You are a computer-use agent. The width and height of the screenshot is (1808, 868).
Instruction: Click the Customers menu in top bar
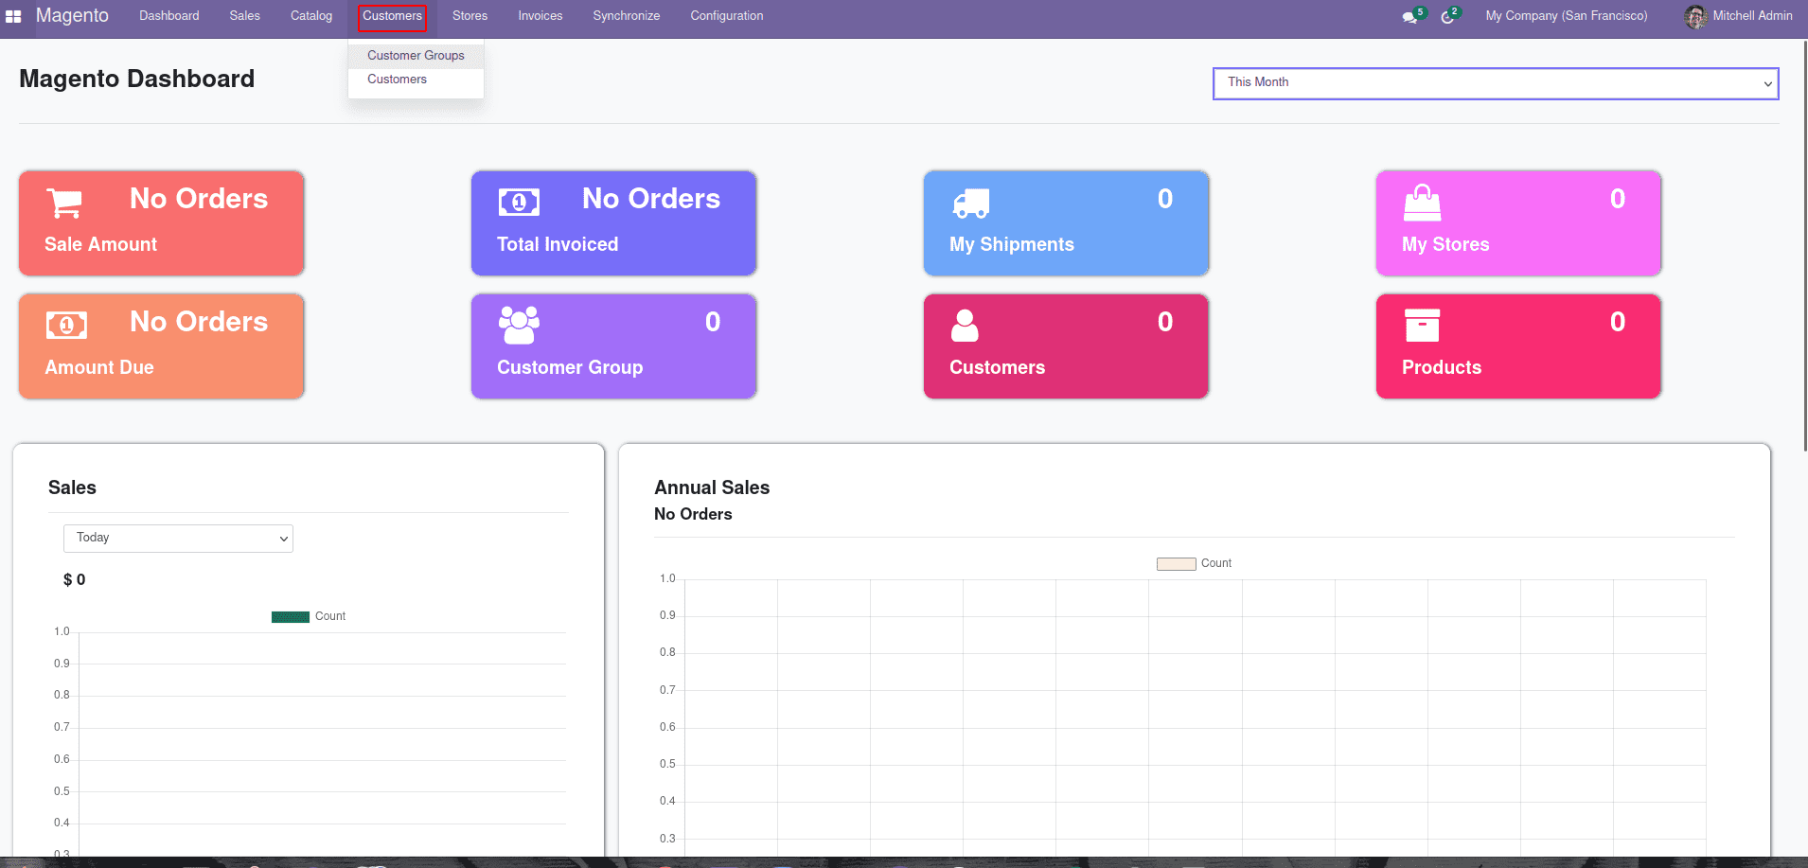(x=392, y=16)
